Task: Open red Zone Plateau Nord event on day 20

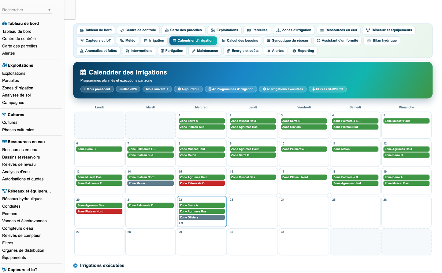Action: coord(99,211)
